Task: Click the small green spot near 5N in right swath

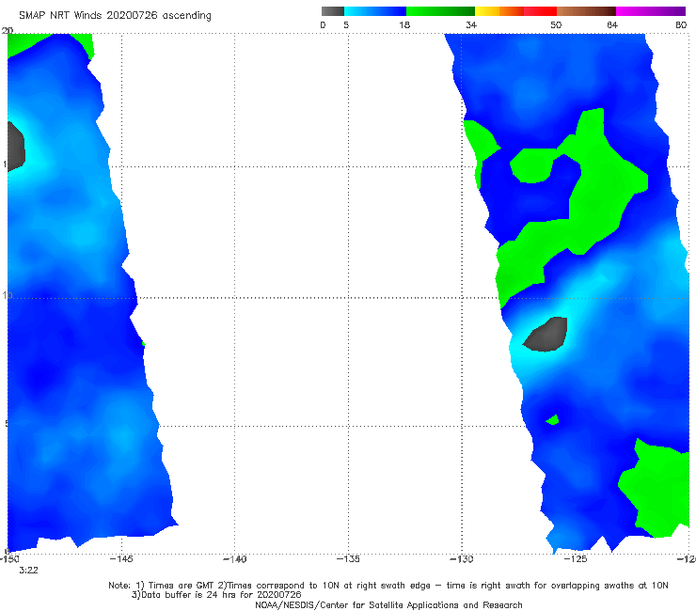Action: [x=553, y=420]
